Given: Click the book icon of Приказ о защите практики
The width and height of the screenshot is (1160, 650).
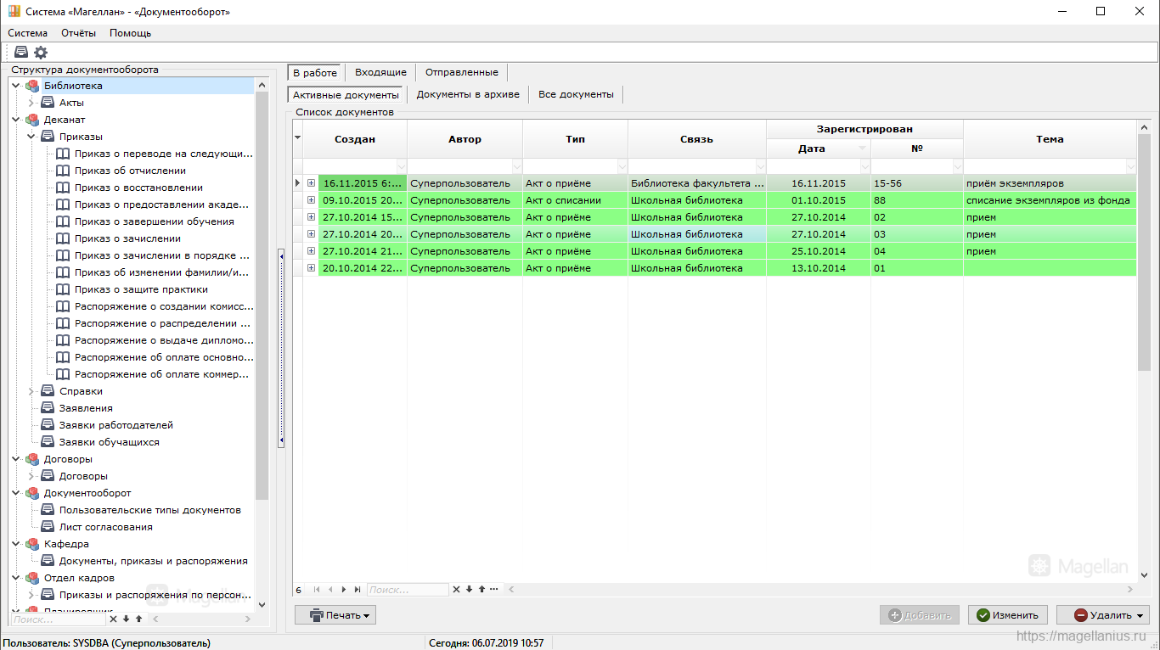Looking at the screenshot, I should pos(63,289).
